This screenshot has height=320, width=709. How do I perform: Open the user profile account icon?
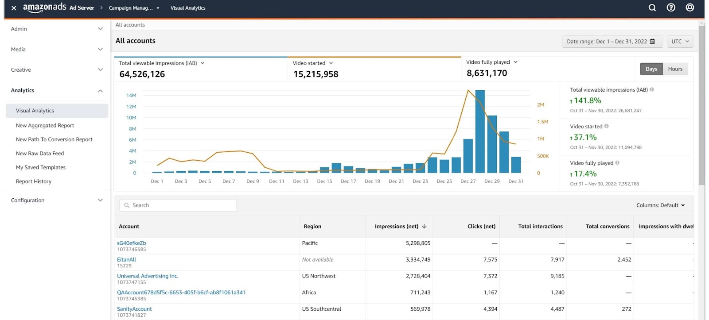(690, 8)
